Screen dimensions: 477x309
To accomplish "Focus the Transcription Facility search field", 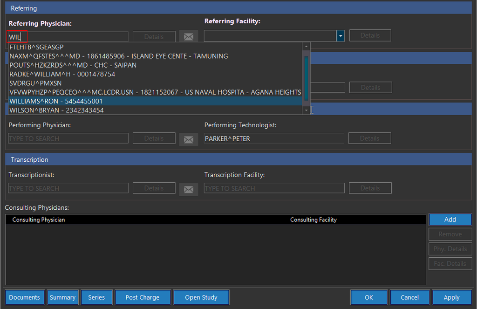I will tap(274, 188).
